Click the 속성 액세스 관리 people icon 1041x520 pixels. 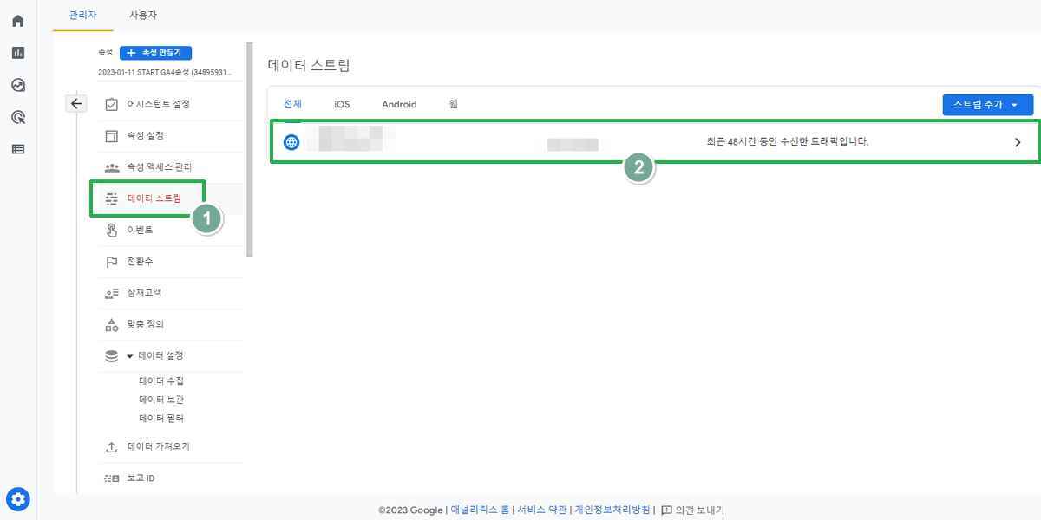point(111,167)
